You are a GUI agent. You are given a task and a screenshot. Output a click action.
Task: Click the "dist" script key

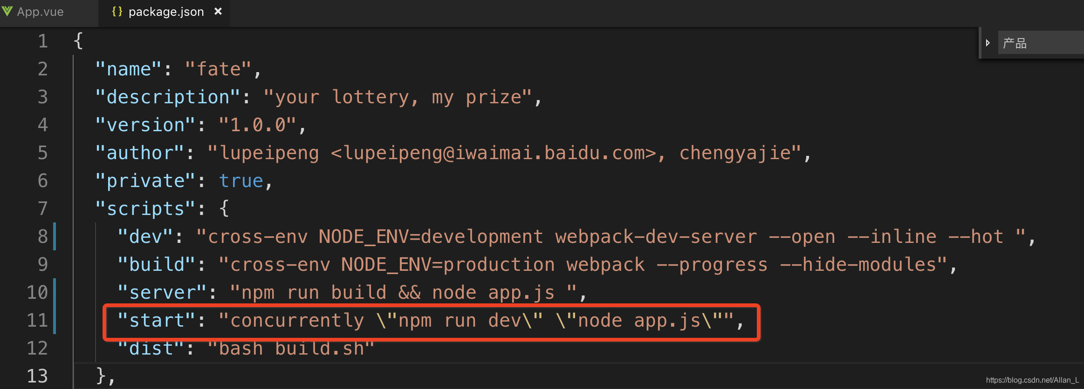point(151,349)
